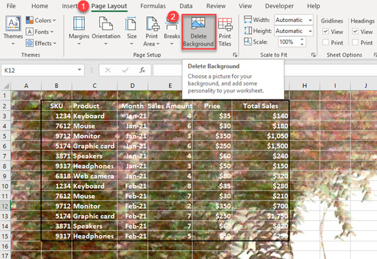Open the Help tab
The image size is (377, 259).
[313, 6]
